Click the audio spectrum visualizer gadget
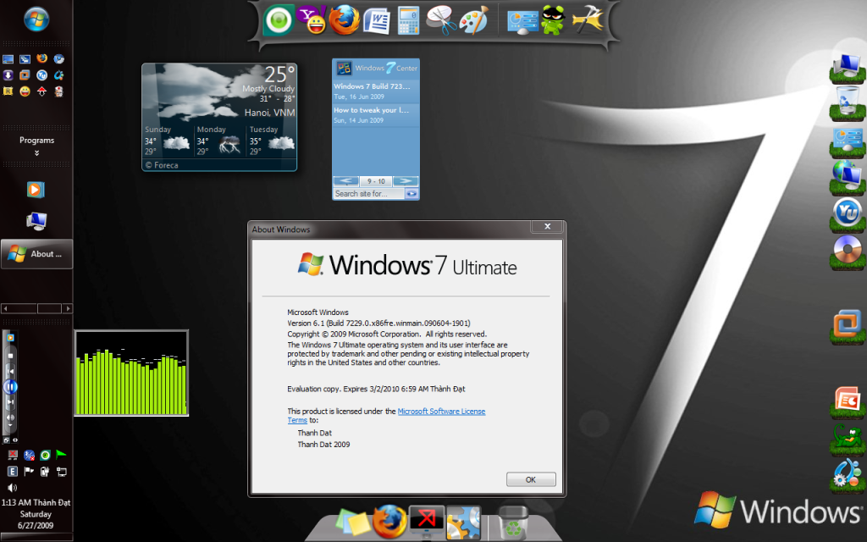The image size is (867, 542). pyautogui.click(x=131, y=373)
